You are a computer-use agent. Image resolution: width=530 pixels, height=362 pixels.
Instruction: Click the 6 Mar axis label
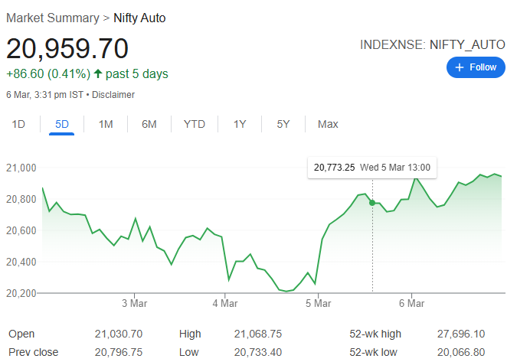411,304
